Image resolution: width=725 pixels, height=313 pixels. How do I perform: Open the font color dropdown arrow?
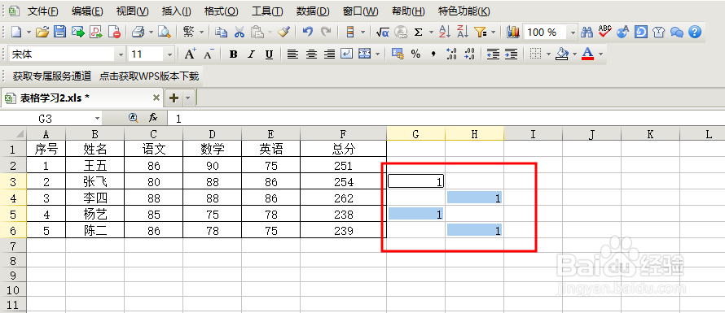(x=600, y=54)
